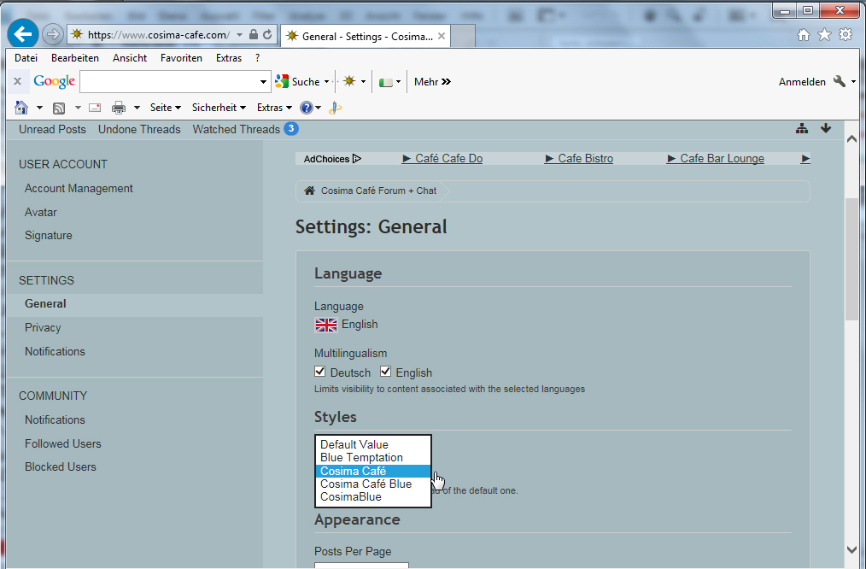Uncheck the Deutsch multilingualism checkbox

[x=320, y=372]
